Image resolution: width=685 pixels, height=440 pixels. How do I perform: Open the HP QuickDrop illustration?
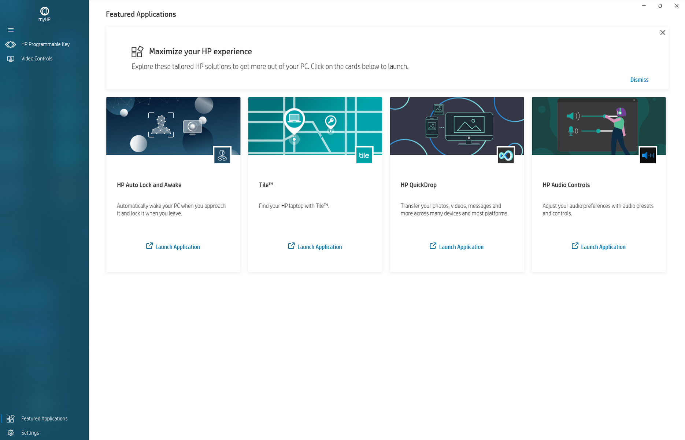click(457, 126)
